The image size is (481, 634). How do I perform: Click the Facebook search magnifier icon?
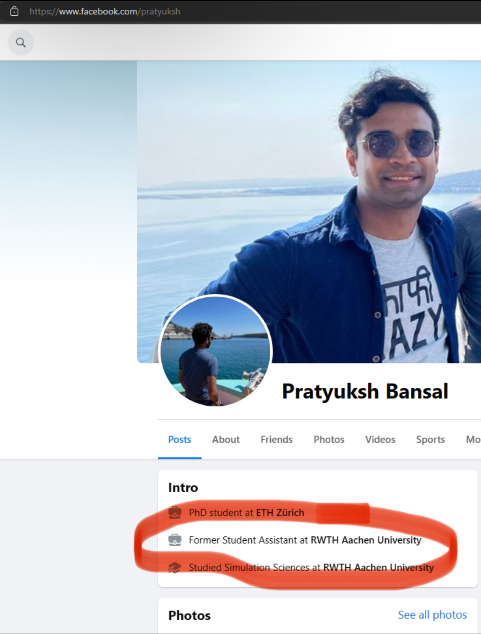point(21,43)
